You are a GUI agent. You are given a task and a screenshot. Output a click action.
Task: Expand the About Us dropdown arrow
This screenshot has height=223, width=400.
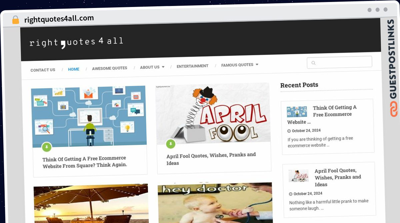[x=163, y=67]
